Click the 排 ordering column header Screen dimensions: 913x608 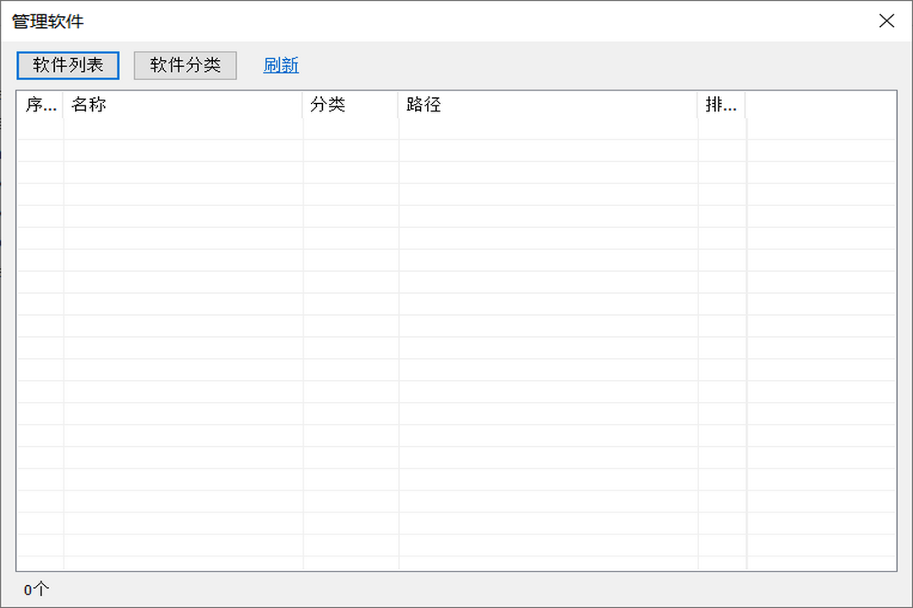coord(720,105)
